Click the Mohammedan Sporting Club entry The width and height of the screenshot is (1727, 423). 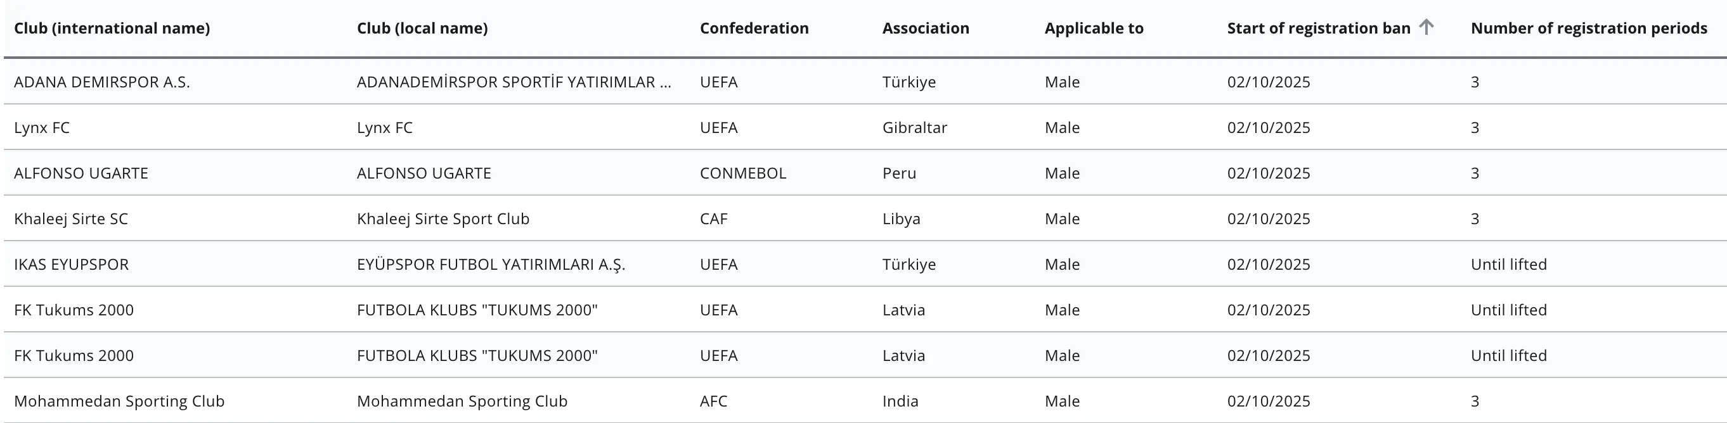(x=120, y=401)
